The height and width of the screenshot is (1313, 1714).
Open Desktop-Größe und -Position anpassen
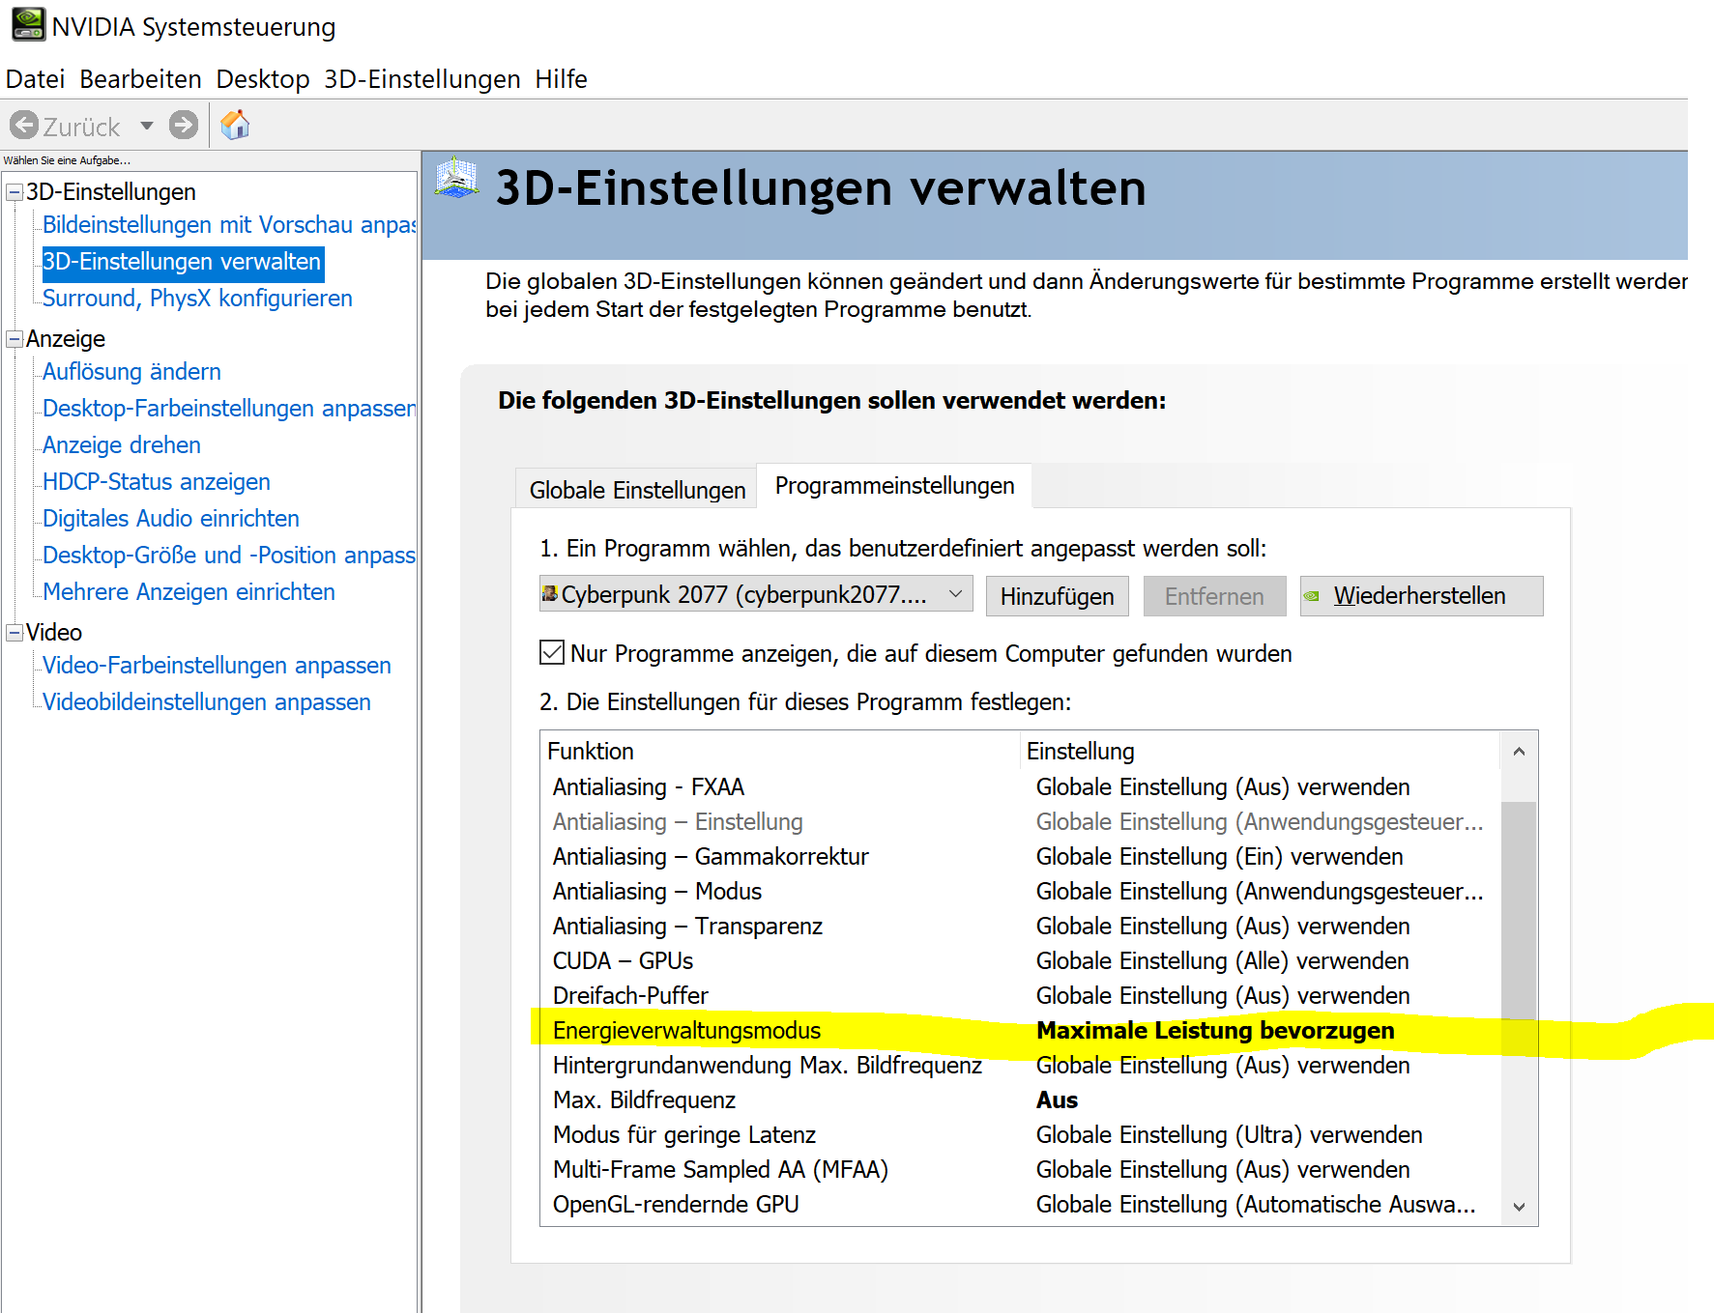click(x=229, y=556)
